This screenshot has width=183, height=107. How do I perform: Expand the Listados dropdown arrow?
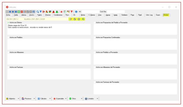pyautogui.click(x=97, y=99)
